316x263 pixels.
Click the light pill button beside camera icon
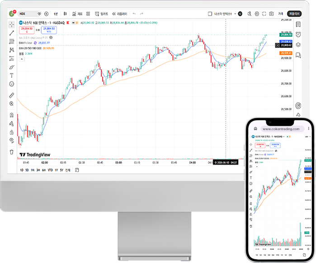pyautogui.click(x=281, y=14)
